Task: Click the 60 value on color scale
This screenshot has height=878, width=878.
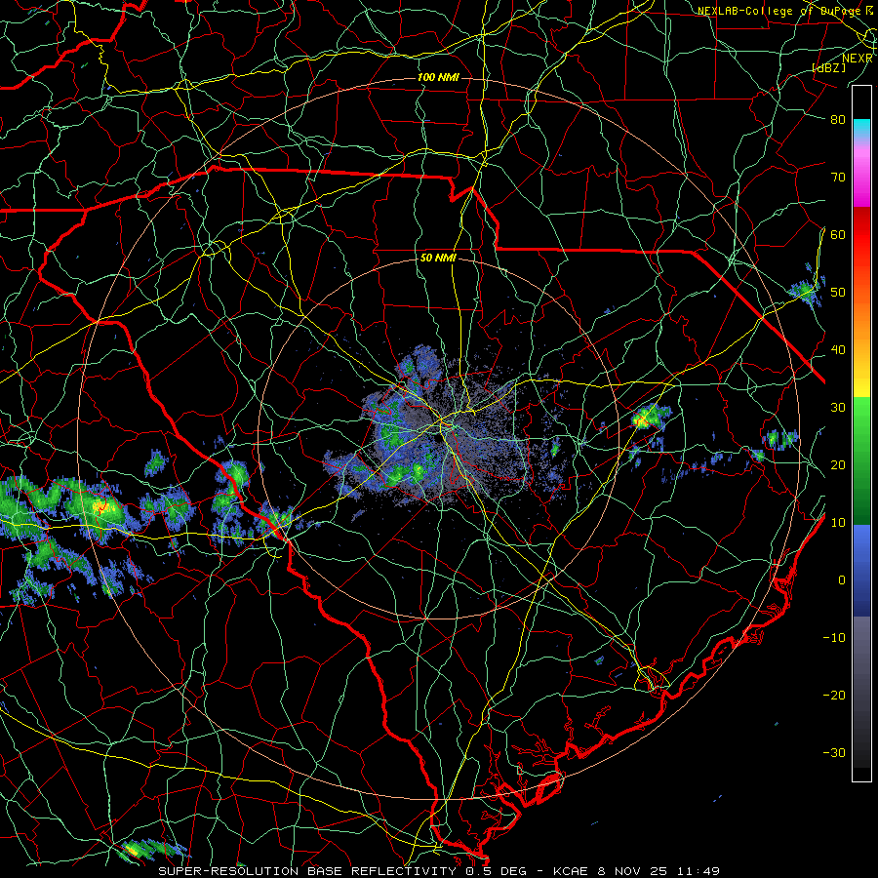Action: point(838,234)
